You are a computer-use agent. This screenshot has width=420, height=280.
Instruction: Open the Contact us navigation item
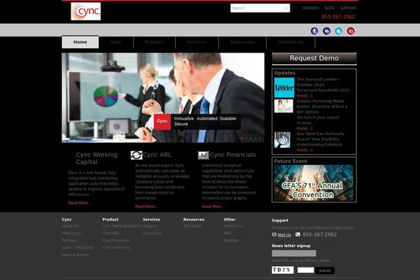pos(290,42)
